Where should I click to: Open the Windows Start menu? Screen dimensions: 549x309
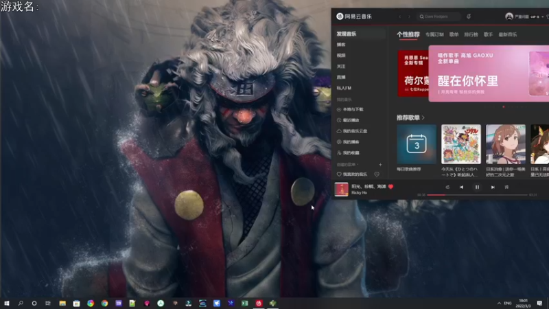pos(7,304)
